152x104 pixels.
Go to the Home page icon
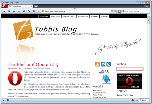click(33, 11)
